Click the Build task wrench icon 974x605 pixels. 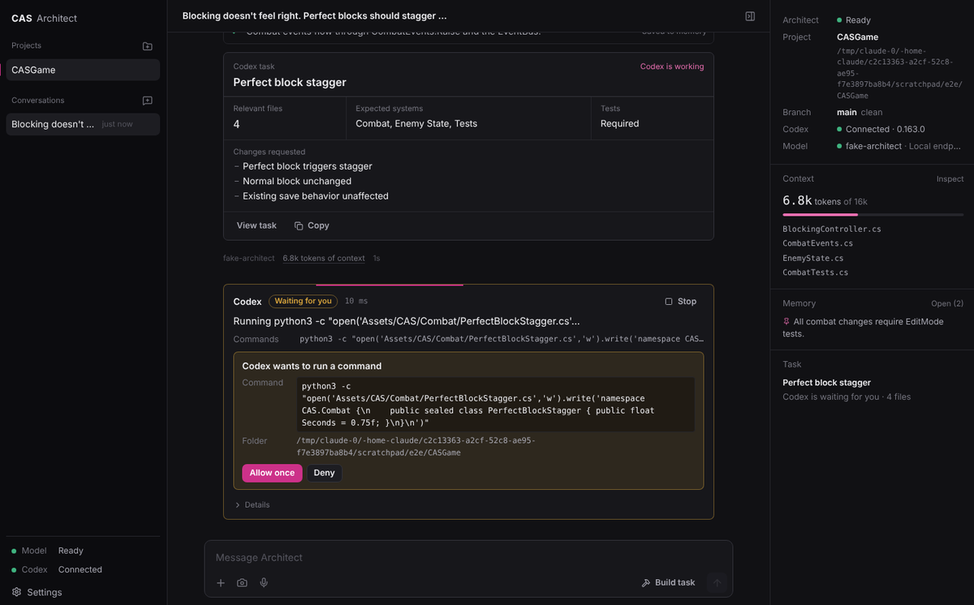coord(646,582)
